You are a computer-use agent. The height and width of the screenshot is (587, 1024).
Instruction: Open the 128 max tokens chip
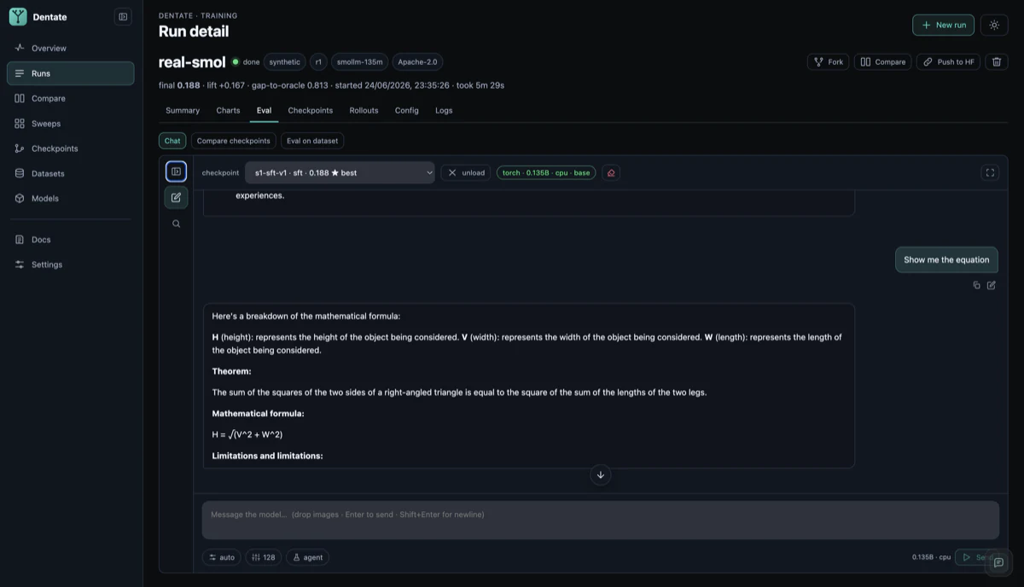coord(264,557)
